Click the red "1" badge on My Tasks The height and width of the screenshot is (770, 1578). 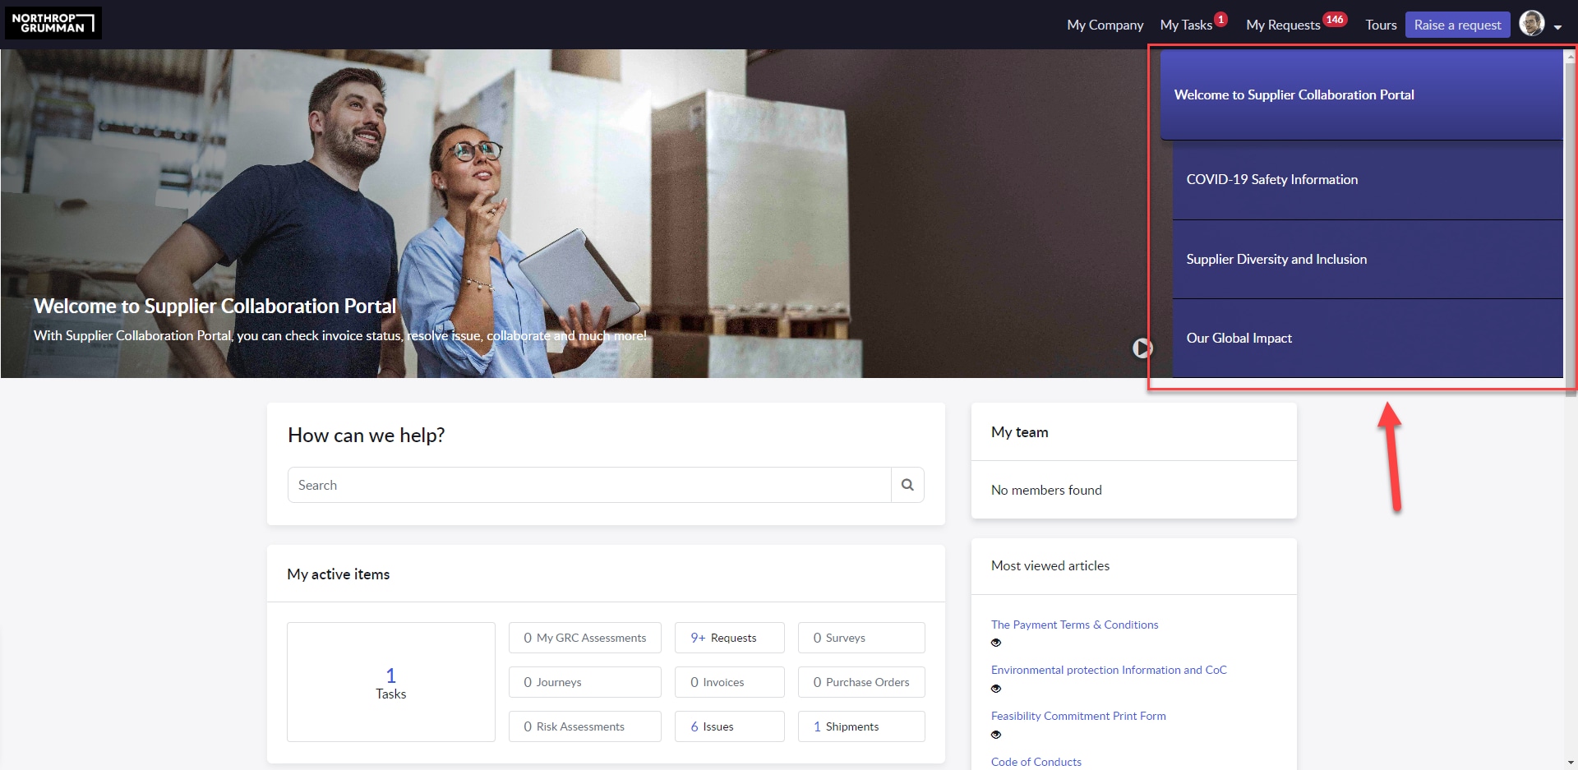click(x=1222, y=18)
